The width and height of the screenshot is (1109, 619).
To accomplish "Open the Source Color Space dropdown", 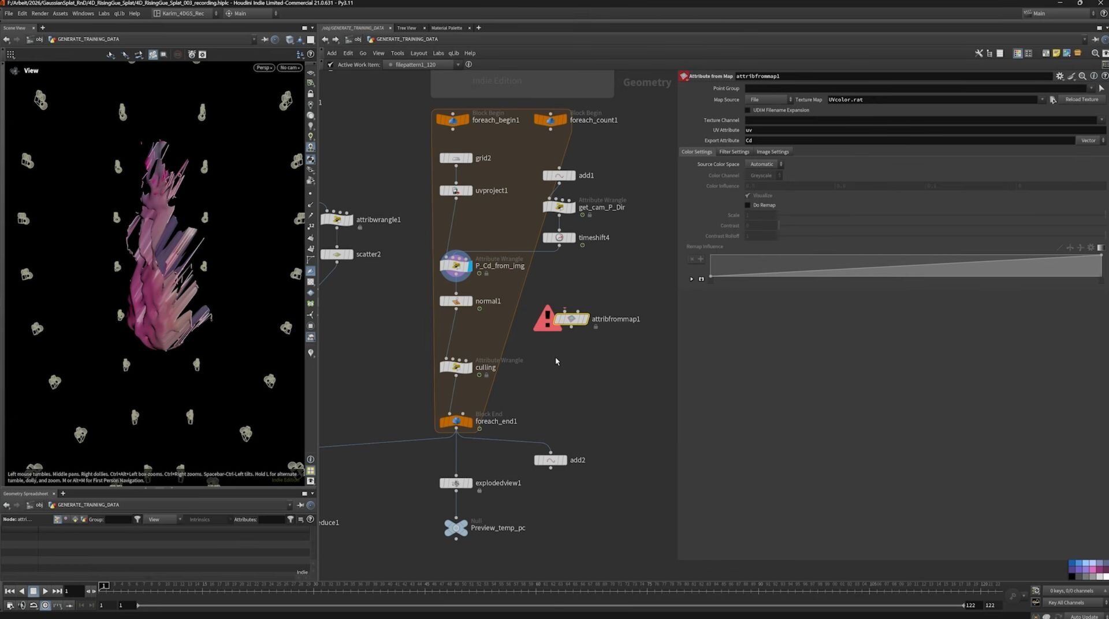I will [x=764, y=164].
